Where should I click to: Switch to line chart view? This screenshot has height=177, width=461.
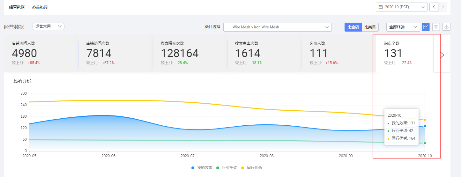pyautogui.click(x=426, y=27)
